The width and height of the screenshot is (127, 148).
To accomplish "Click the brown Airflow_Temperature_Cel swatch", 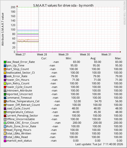I will coord(5,101).
